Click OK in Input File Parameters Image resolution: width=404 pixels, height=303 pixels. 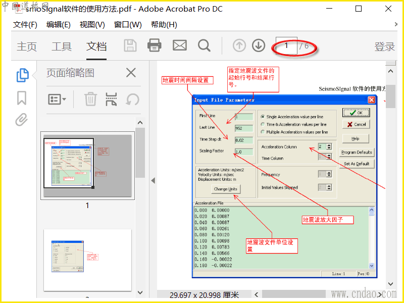coord(356,113)
